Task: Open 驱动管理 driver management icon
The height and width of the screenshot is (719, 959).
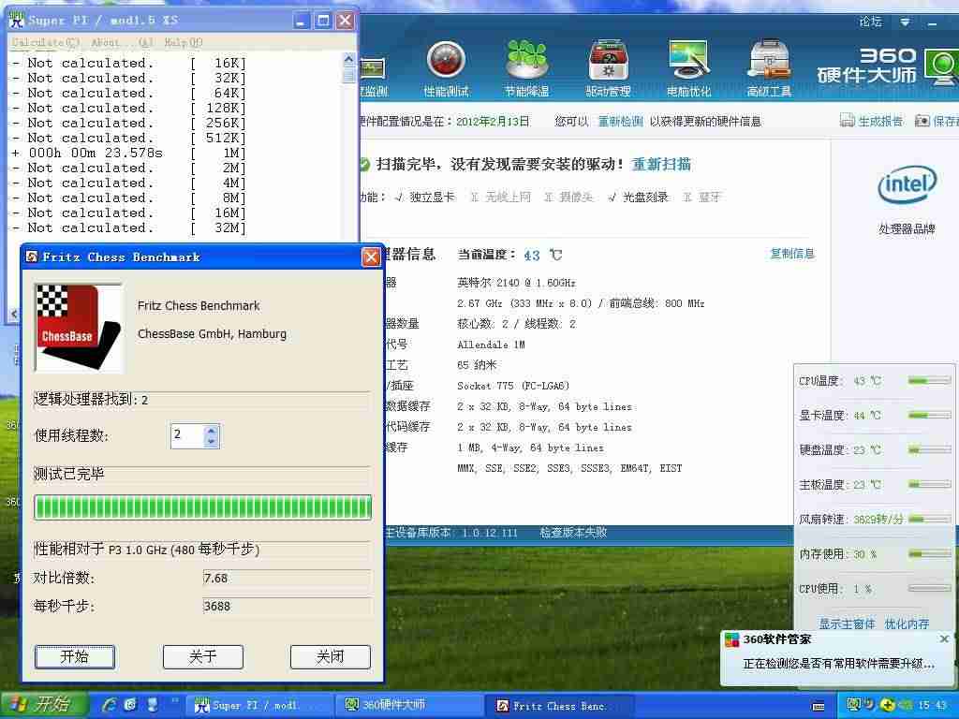Action: 607,68
